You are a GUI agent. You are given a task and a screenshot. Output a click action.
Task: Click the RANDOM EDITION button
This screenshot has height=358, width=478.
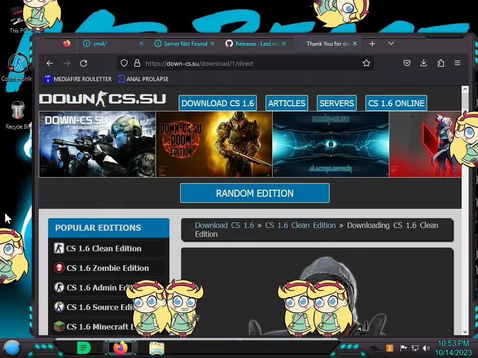coord(255,193)
